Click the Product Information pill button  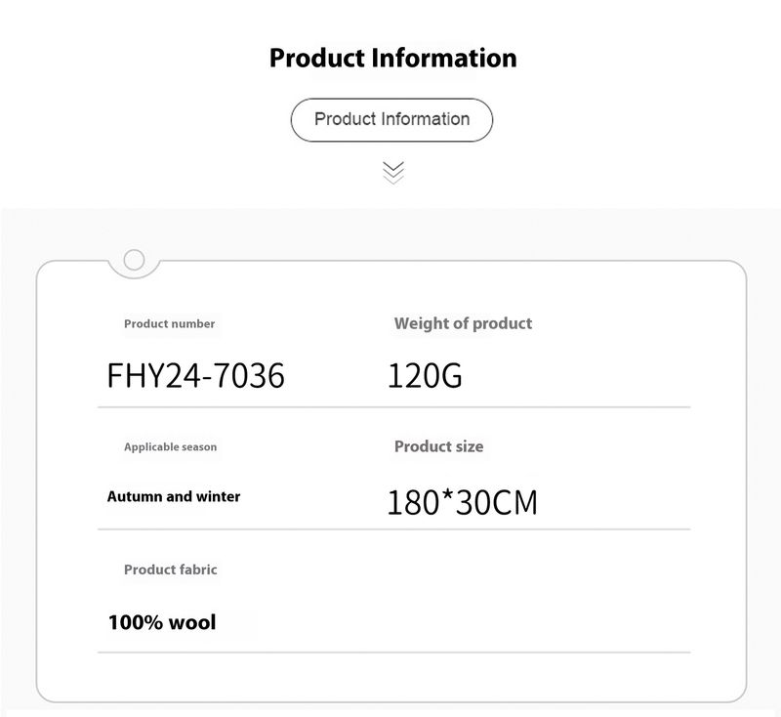coord(391,120)
